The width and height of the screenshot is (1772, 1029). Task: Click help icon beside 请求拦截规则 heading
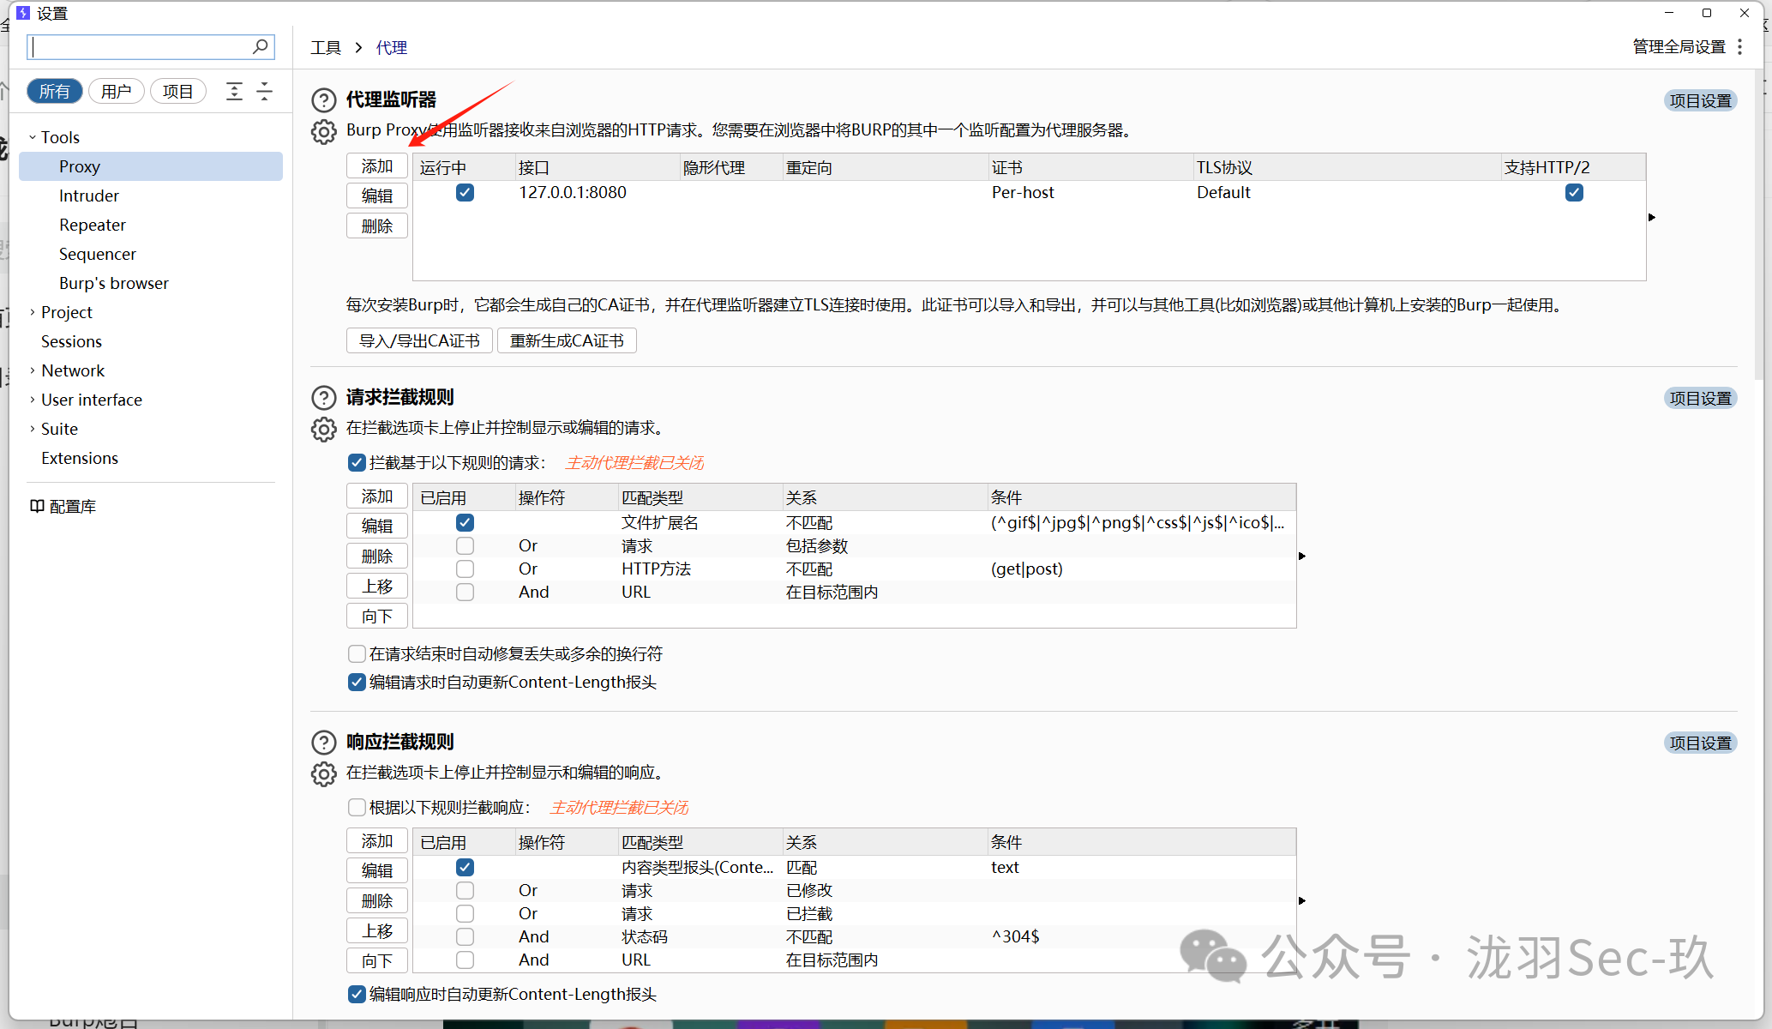323,398
